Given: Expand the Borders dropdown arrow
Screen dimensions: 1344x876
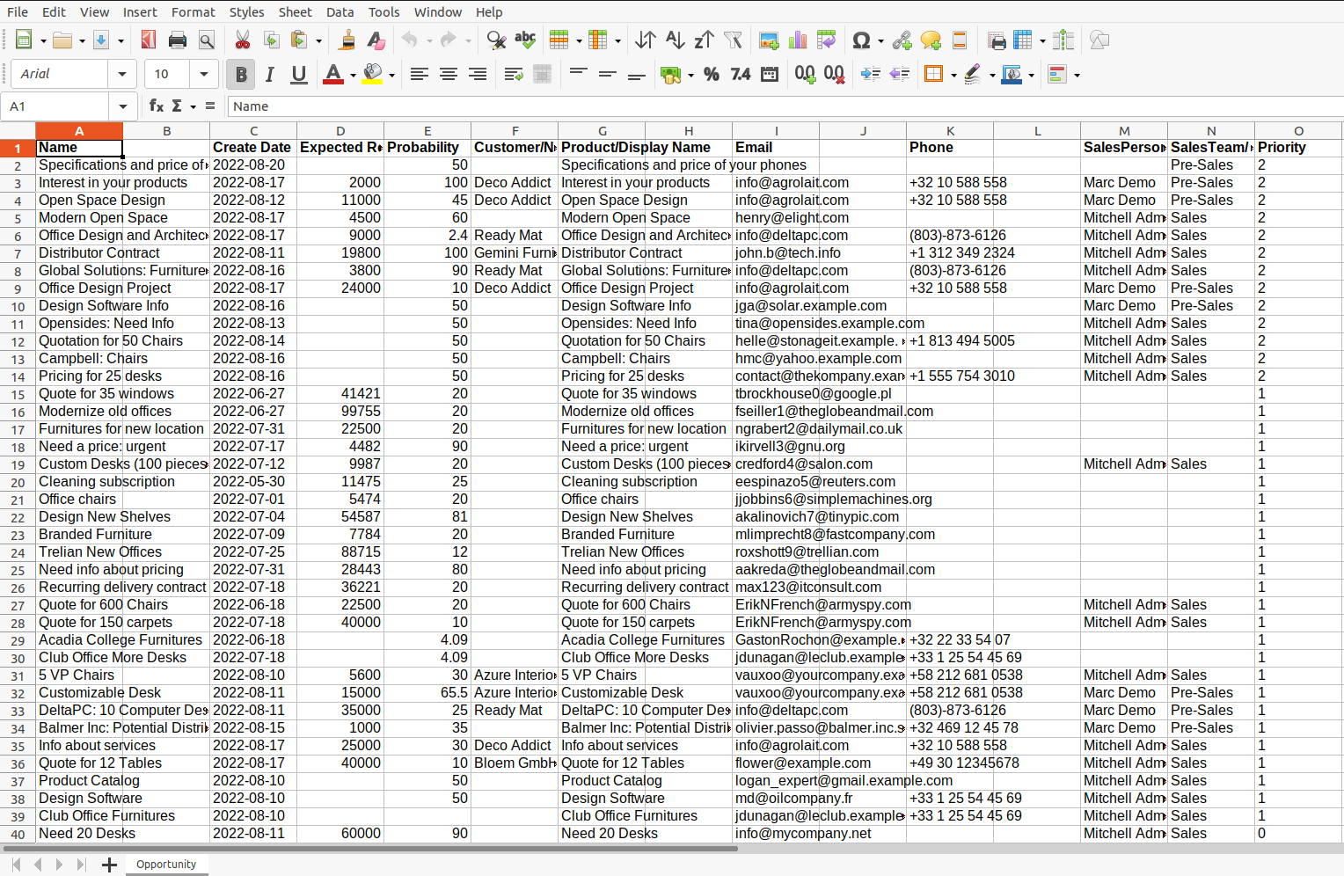Looking at the screenshot, I should point(953,75).
